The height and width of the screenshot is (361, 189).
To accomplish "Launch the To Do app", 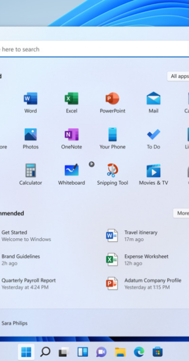I will tap(154, 139).
